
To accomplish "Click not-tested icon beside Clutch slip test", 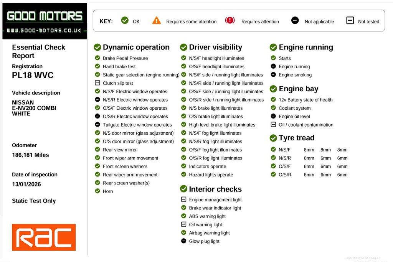I will click(97, 83).
